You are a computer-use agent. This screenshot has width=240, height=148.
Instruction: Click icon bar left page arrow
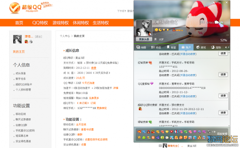[213, 132]
